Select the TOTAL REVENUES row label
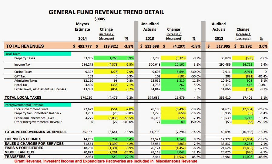This screenshot has height=164, width=272. tap(25, 46)
